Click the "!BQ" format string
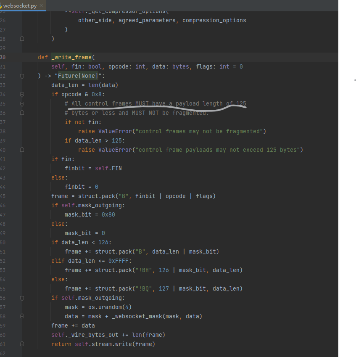This screenshot has height=357, width=356. (144, 289)
